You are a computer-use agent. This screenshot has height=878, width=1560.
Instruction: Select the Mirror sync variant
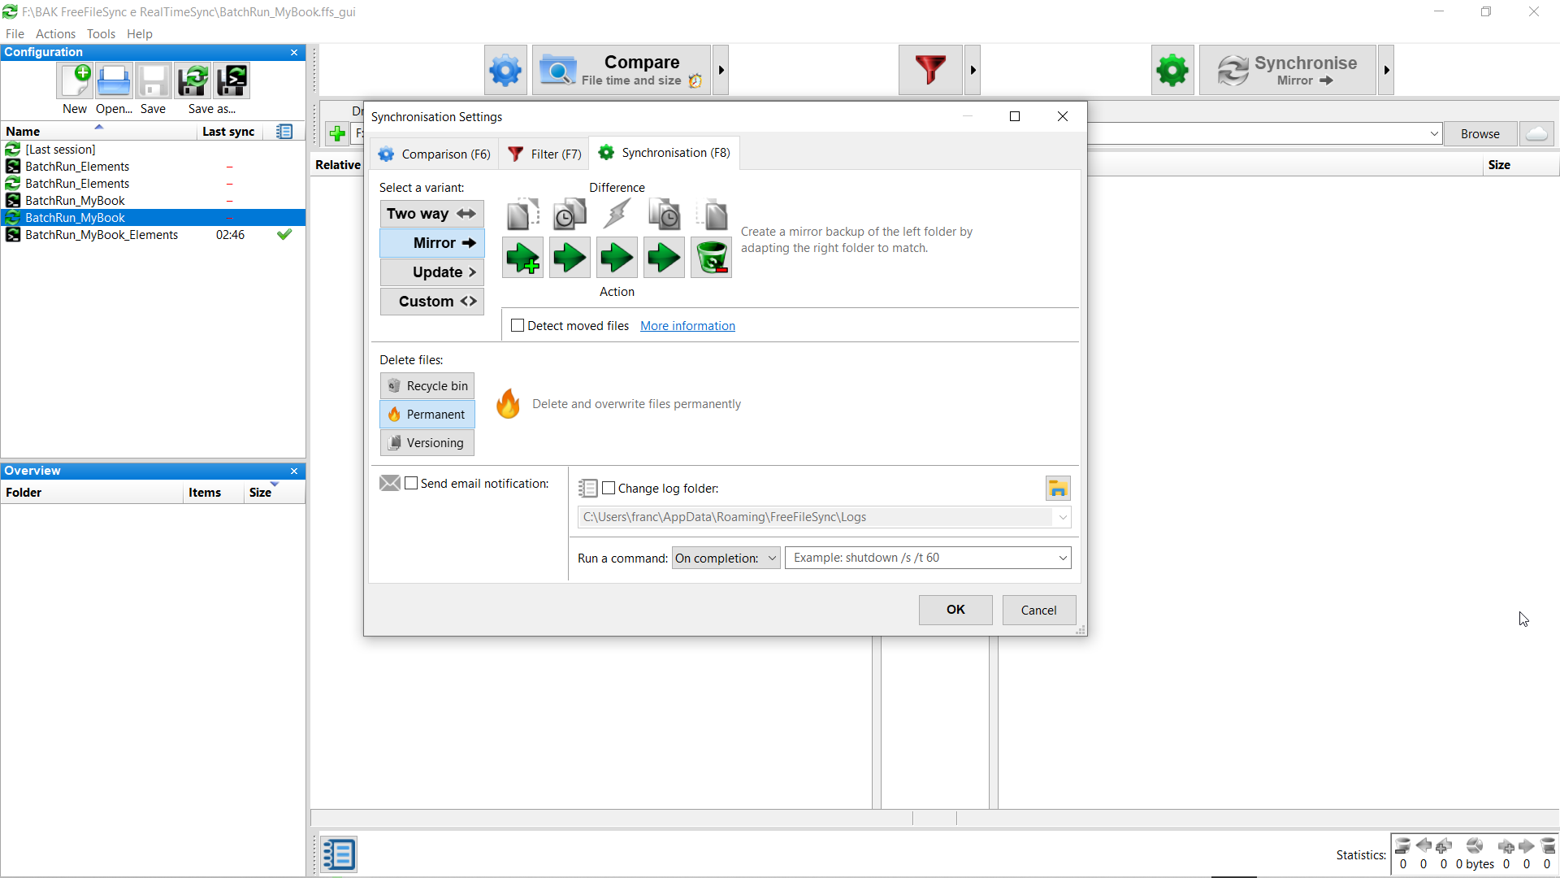coord(431,243)
